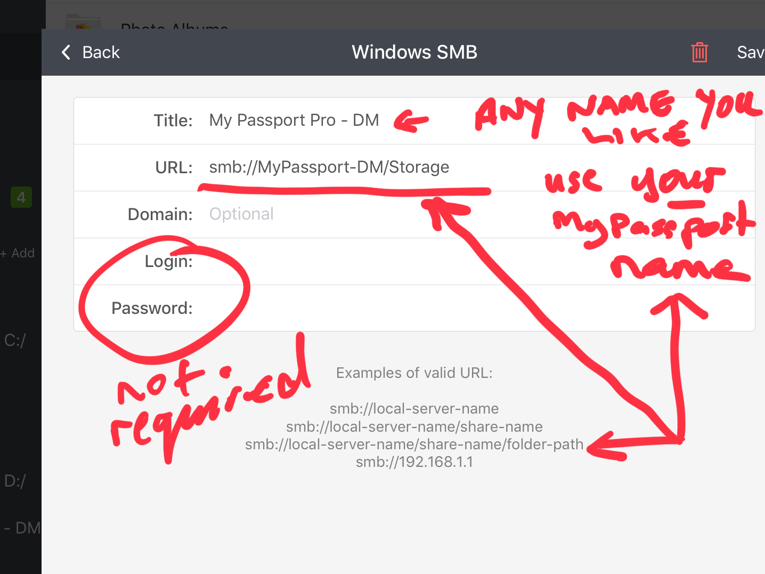Delete this connection with the red trash icon
Viewport: 765px width, 574px height.
point(699,52)
